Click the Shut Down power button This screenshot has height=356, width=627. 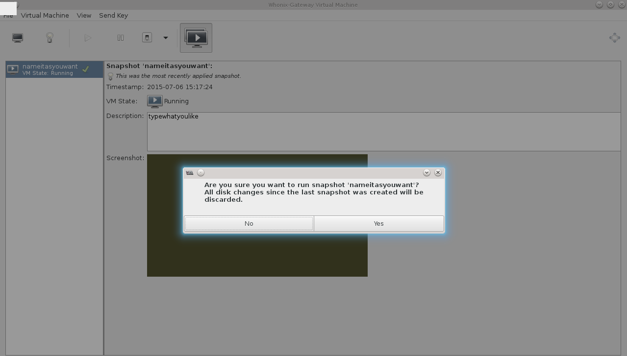(147, 38)
